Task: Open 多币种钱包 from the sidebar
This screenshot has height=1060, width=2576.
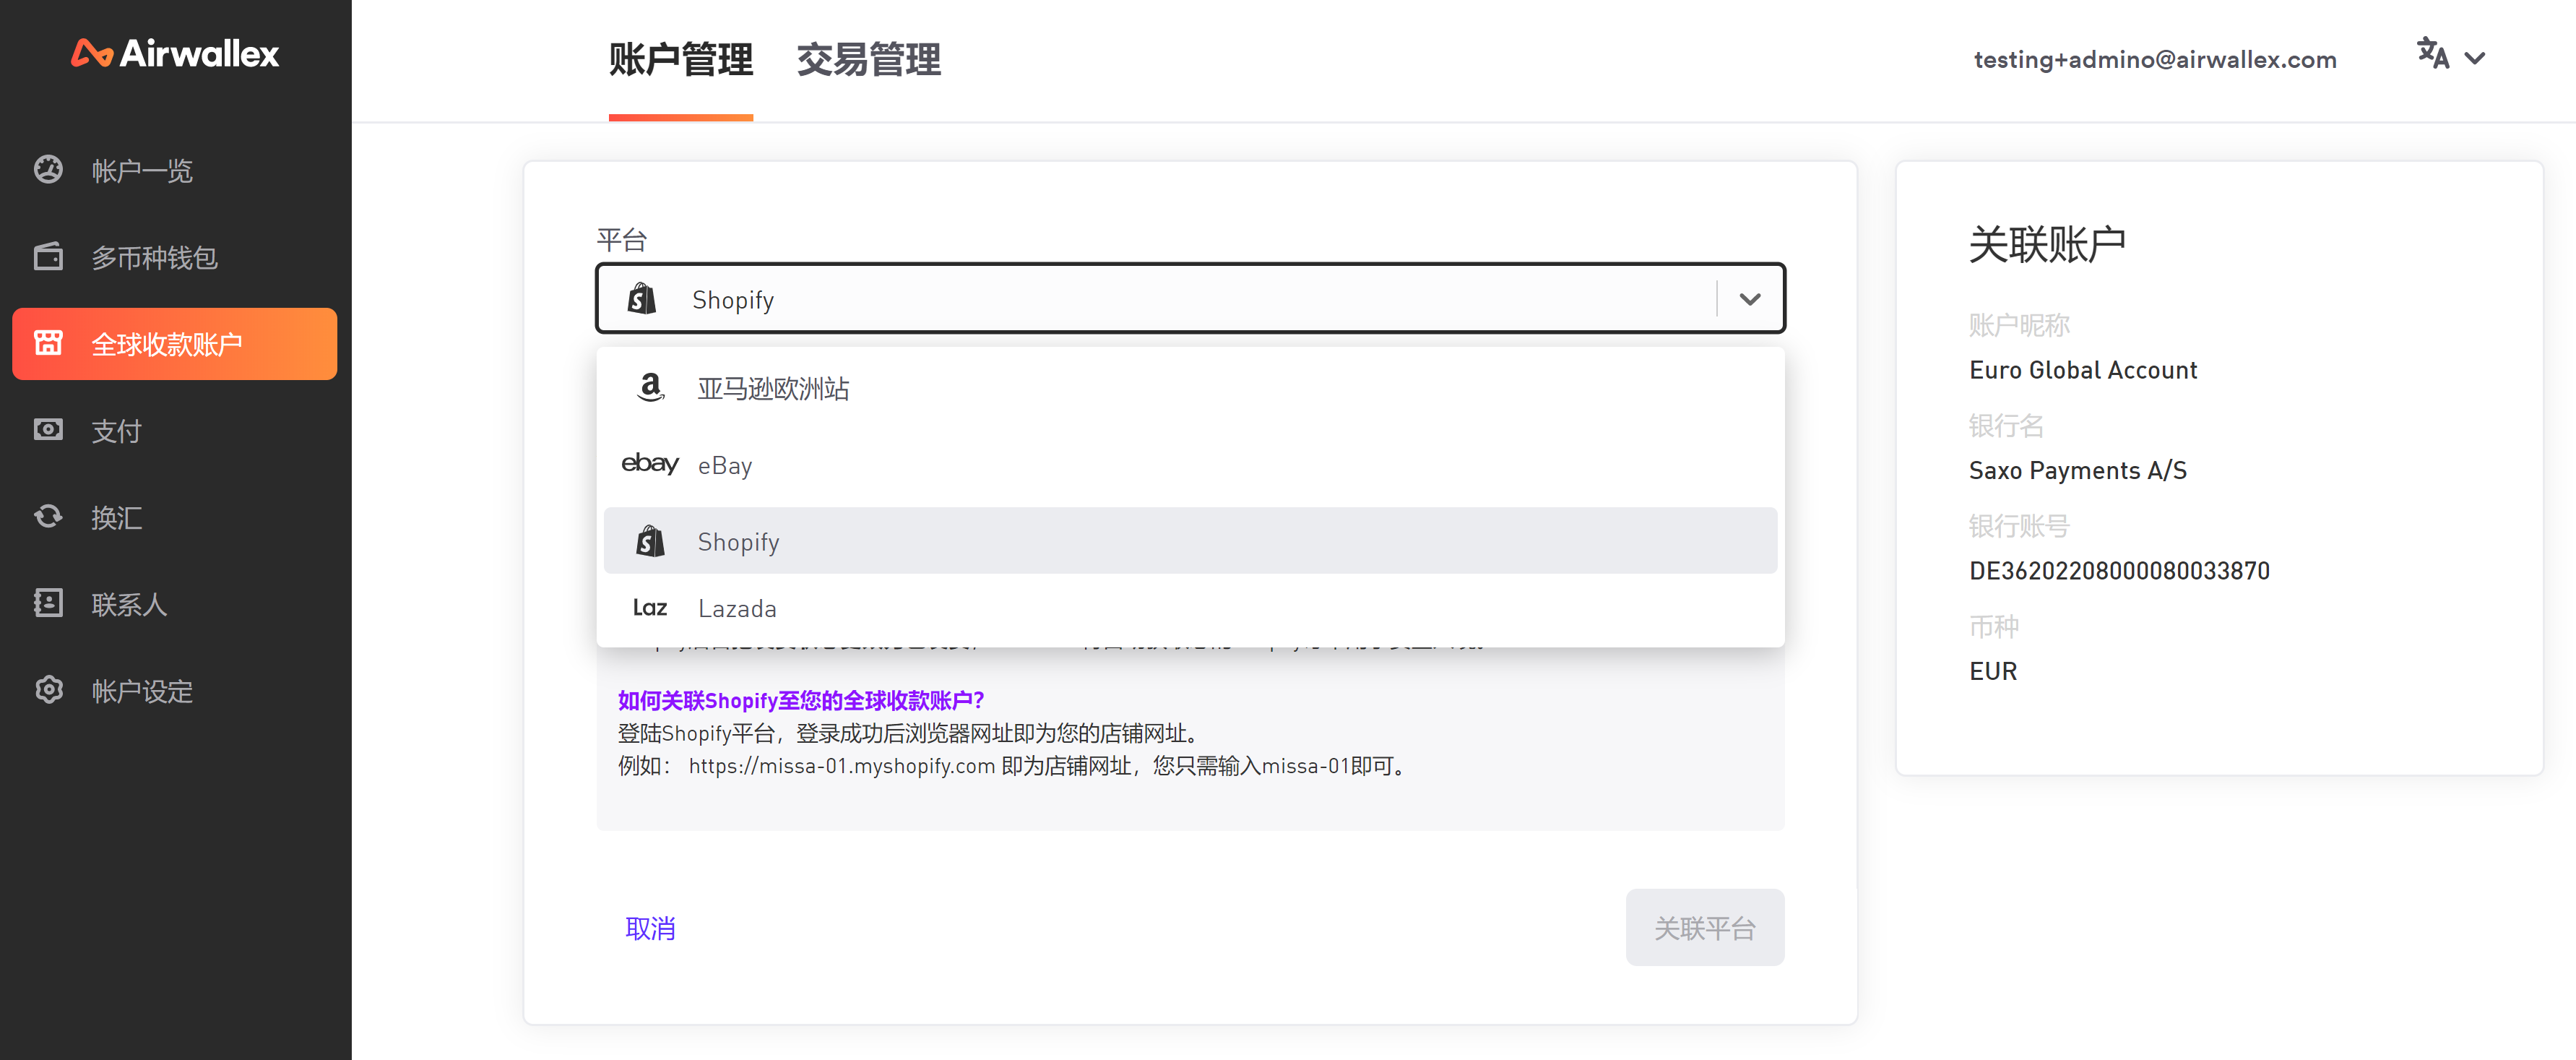Action: (x=48, y=257)
